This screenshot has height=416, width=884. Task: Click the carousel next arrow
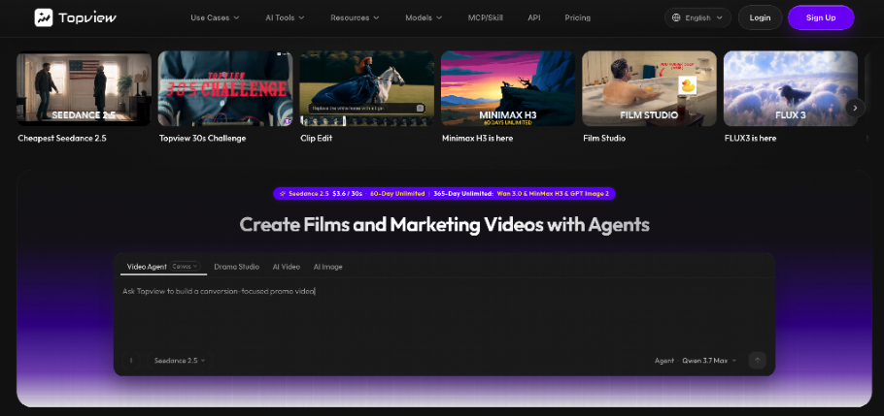click(855, 108)
